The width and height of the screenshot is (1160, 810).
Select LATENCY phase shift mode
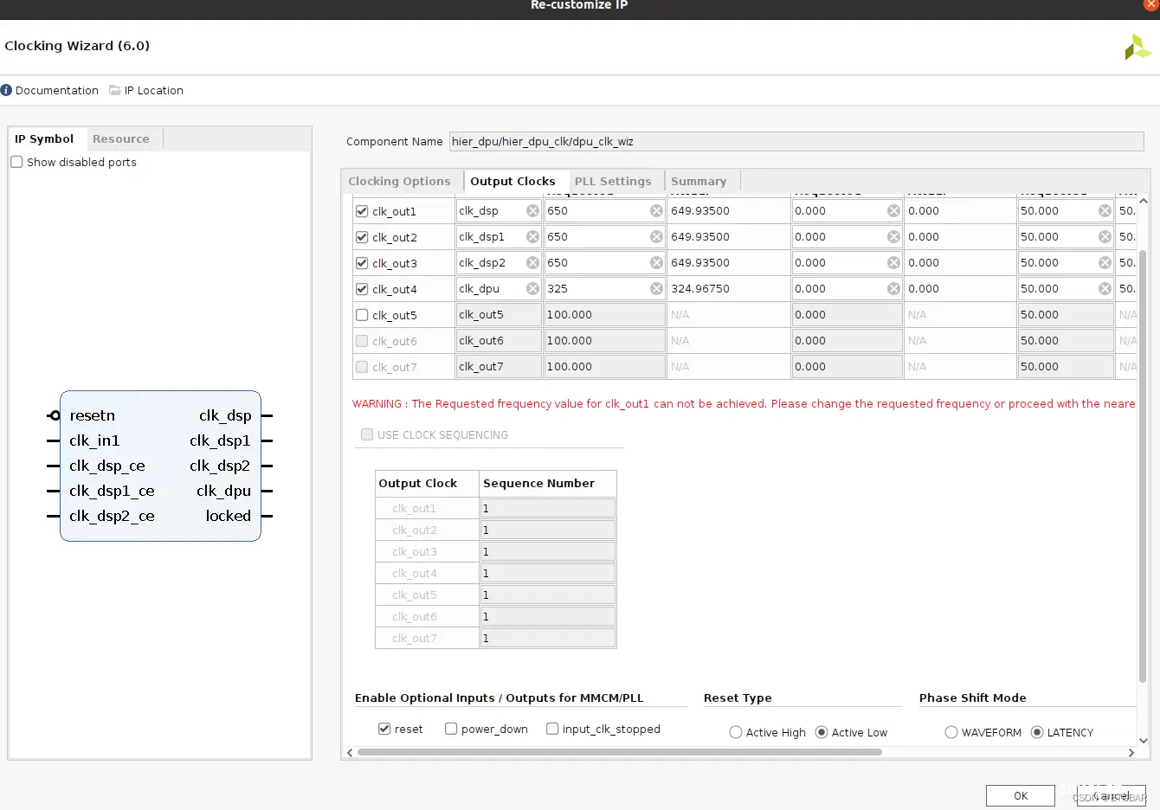pos(1037,732)
